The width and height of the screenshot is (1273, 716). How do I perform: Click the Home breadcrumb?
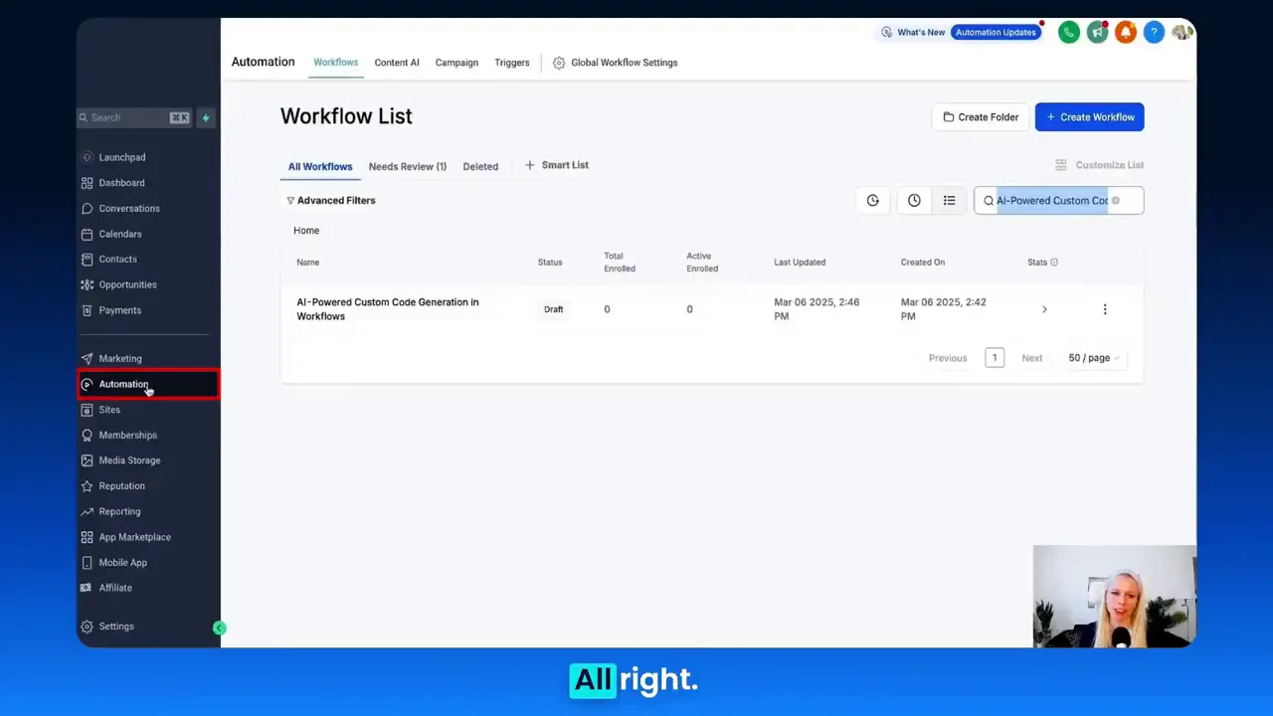306,231
